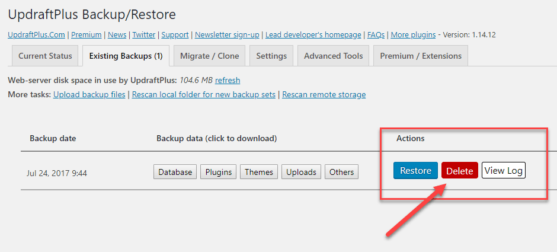557x252 pixels.
Task: Click the Upload backup files link
Action: [89, 94]
